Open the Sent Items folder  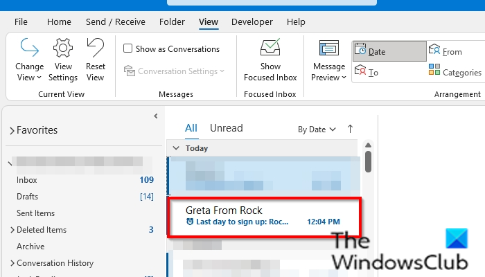point(35,213)
